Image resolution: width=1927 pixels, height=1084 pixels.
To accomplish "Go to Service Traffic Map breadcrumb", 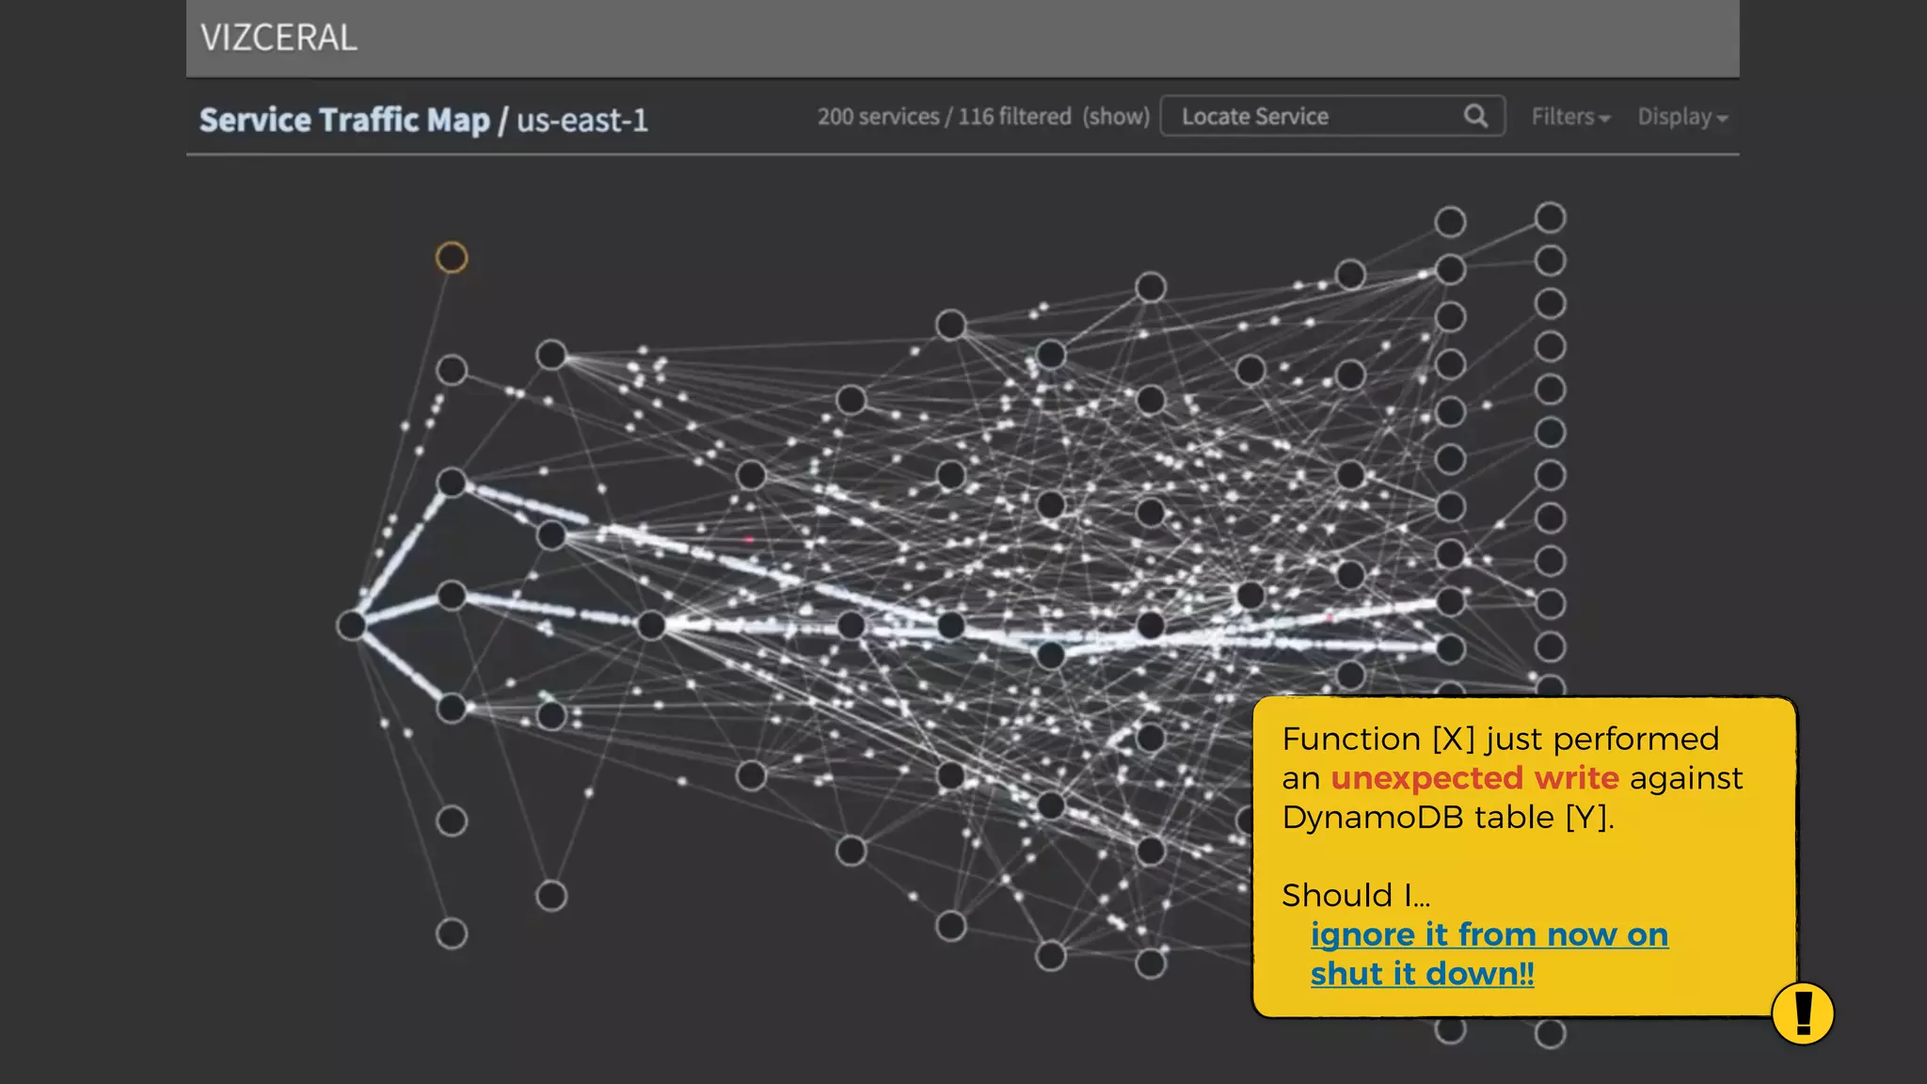I will point(344,120).
